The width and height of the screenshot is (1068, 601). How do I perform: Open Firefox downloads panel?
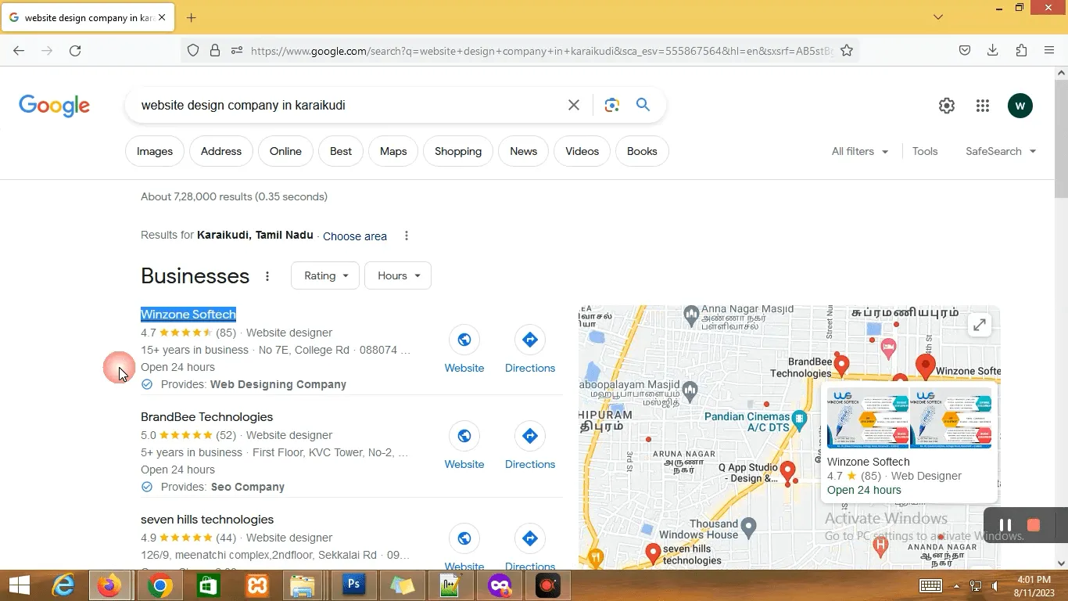click(992, 50)
